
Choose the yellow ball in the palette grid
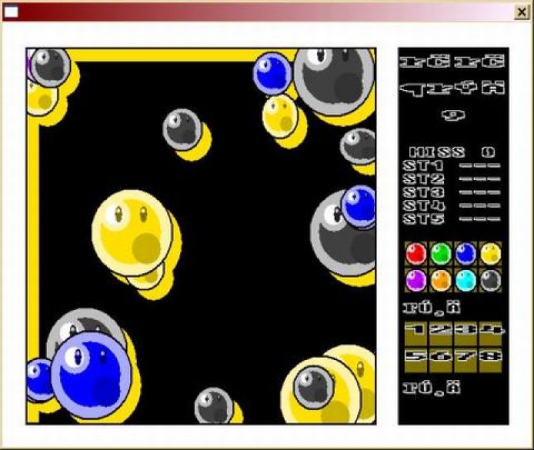pyautogui.click(x=491, y=253)
